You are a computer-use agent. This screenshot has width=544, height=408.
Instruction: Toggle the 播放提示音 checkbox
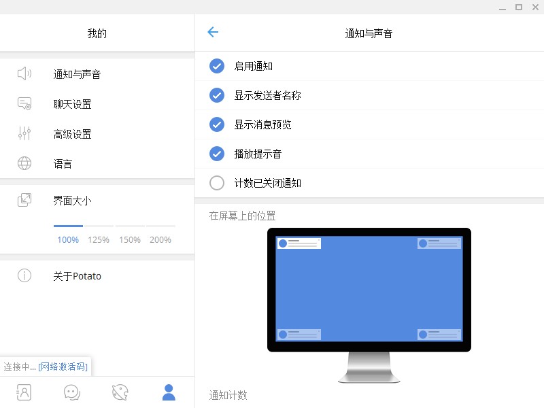pyautogui.click(x=217, y=154)
